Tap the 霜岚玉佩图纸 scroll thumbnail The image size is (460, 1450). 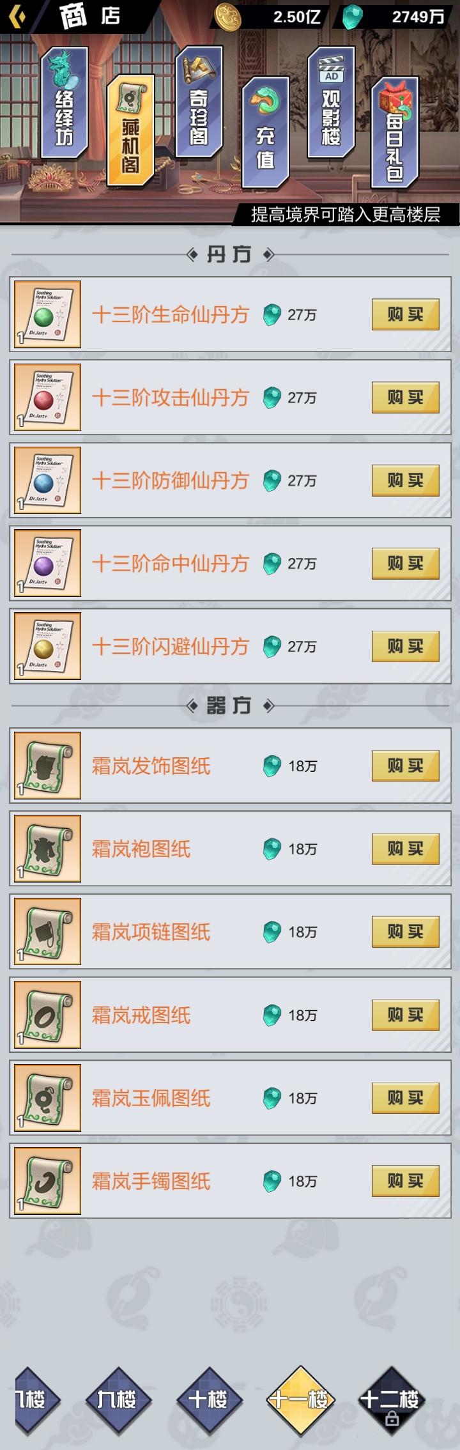pos(47,1097)
